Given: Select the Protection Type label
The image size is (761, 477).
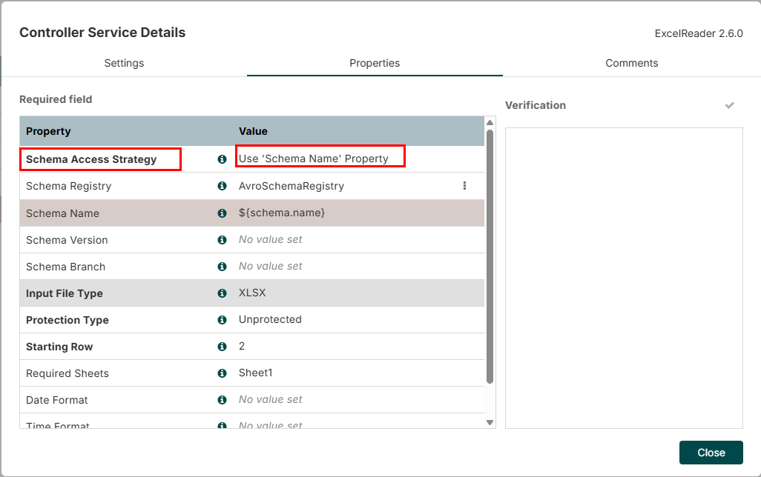Looking at the screenshot, I should tap(67, 320).
